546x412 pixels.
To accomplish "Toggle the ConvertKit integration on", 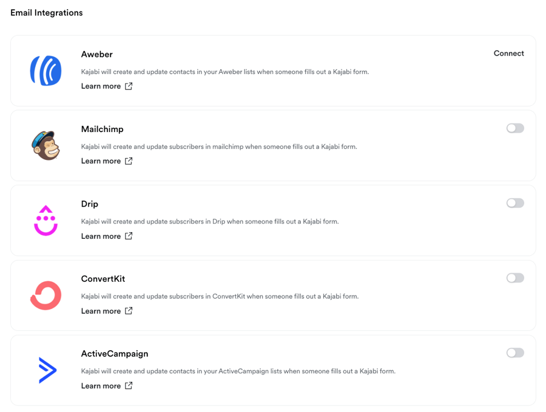I will (x=515, y=278).
